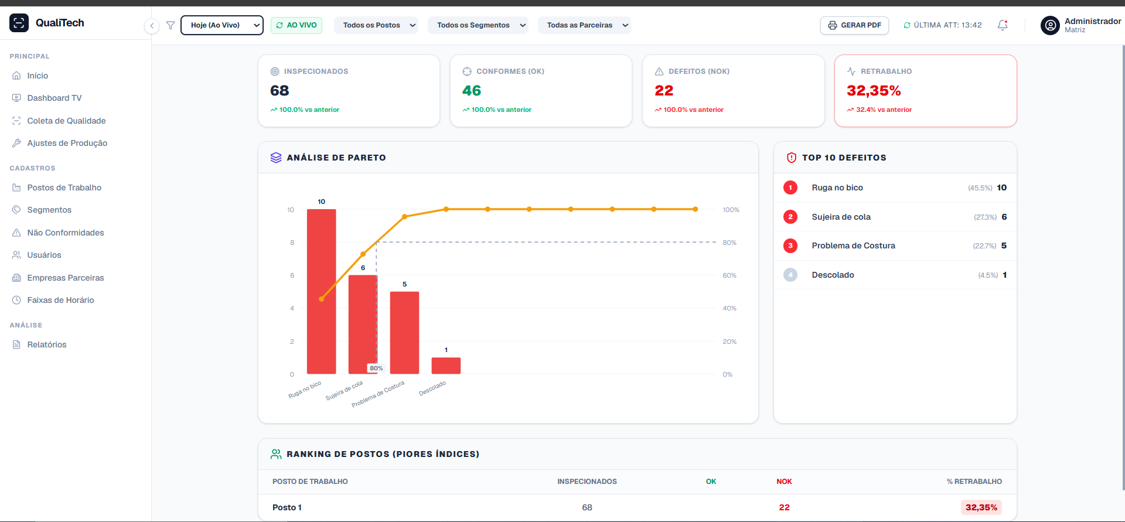The height and width of the screenshot is (522, 1125).
Task: Click the GERAR PDF button
Action: 854,25
